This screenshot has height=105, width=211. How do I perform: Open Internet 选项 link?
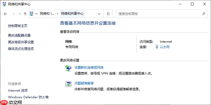pyautogui.click(x=18, y=91)
